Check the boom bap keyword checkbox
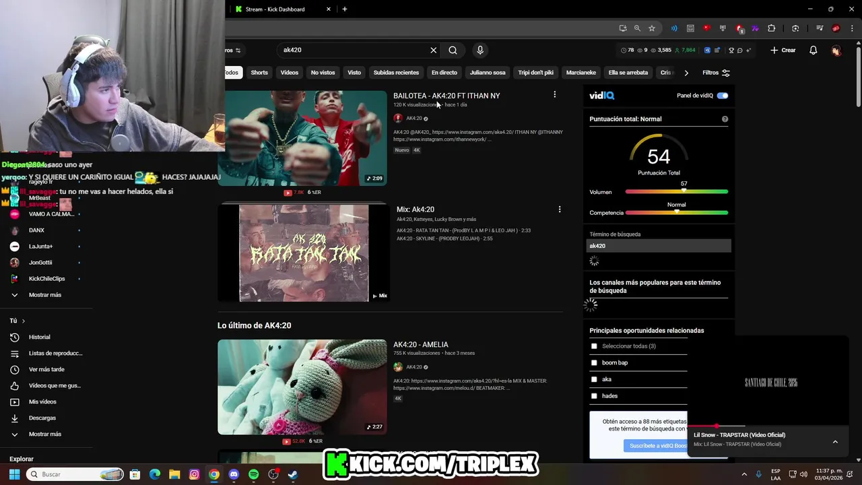Image resolution: width=862 pixels, height=485 pixels. 594,363
